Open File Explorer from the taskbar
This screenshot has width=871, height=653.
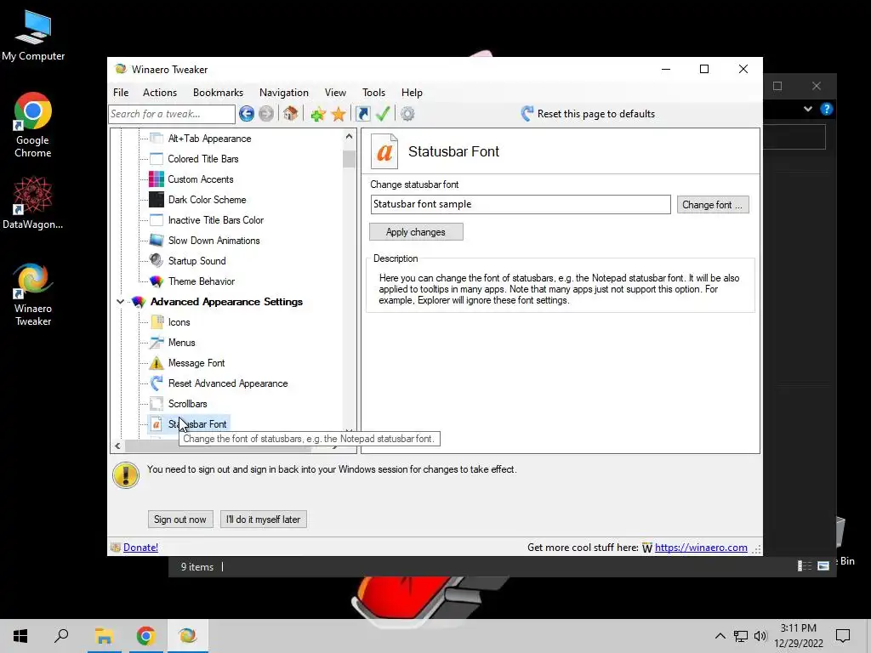pos(104,636)
